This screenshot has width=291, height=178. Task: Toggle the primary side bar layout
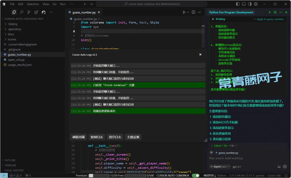(x=238, y=4)
